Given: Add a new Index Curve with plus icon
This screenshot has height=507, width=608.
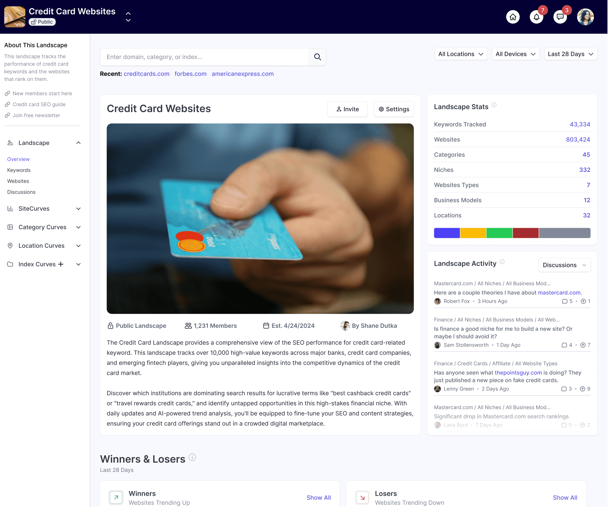Looking at the screenshot, I should pyautogui.click(x=61, y=264).
